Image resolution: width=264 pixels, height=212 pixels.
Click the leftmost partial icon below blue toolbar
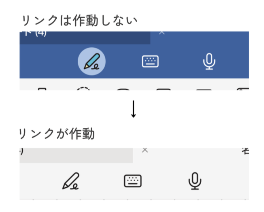point(42,89)
